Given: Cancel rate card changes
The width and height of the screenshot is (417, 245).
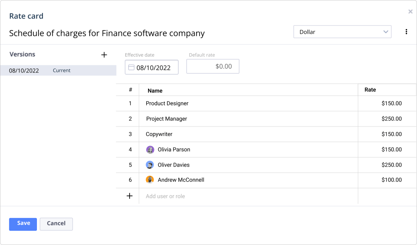Looking at the screenshot, I should (56, 224).
